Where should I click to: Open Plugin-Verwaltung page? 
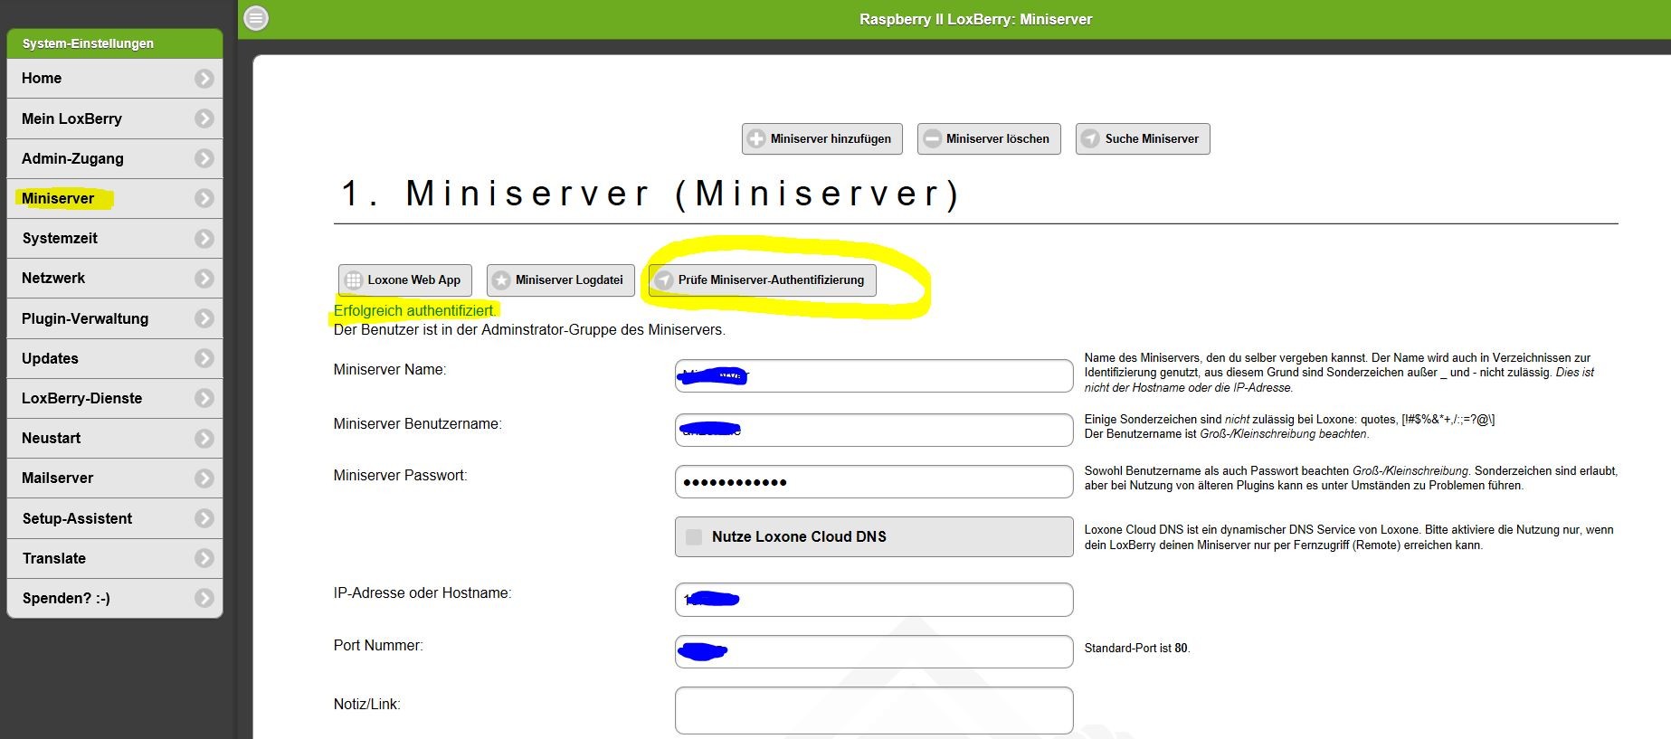click(115, 318)
